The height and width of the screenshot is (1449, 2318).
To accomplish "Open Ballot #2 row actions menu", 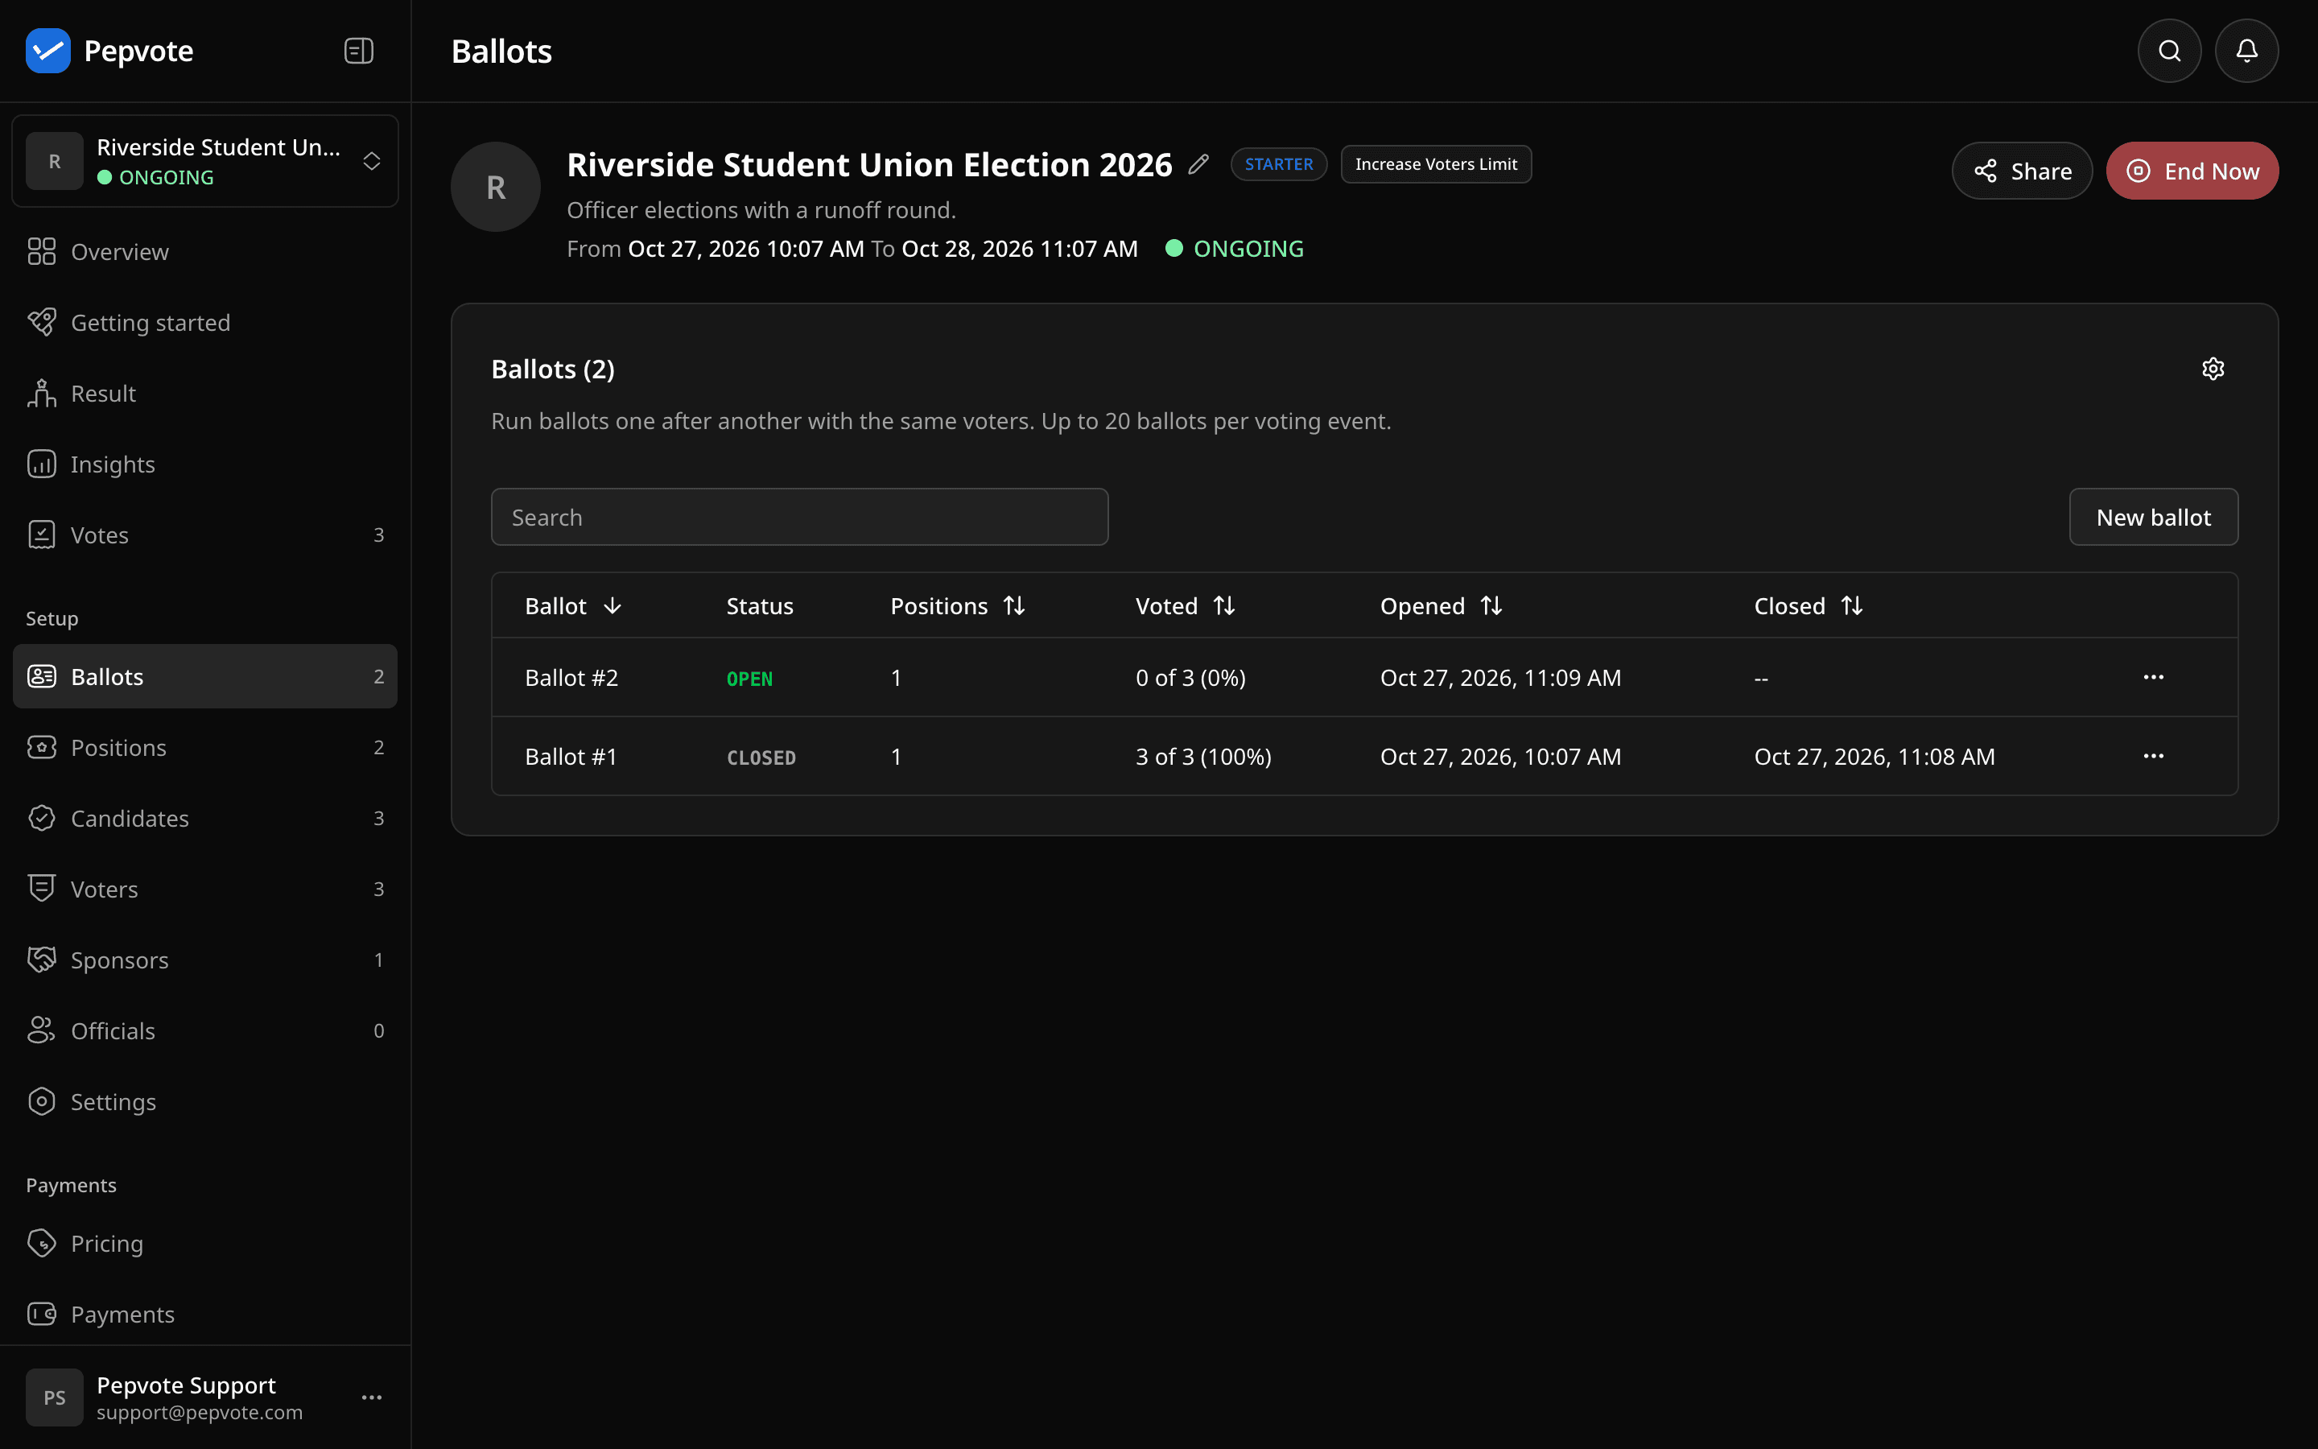I will [2153, 678].
